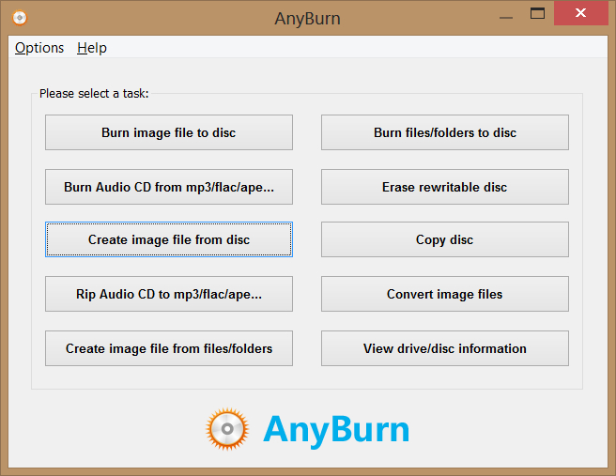Click the AnyBurn title bar app icon
The image size is (616, 476).
(x=19, y=18)
